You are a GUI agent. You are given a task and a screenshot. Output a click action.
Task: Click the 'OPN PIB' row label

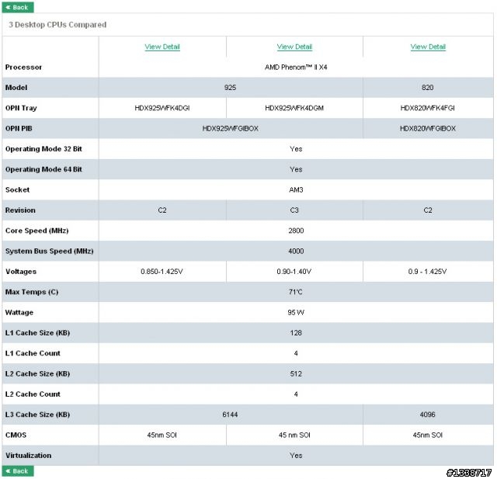pos(19,128)
